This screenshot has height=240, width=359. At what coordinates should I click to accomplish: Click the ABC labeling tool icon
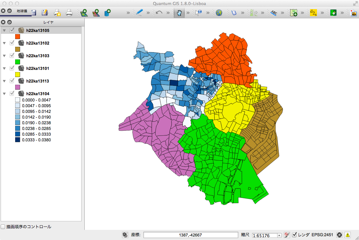274,13
